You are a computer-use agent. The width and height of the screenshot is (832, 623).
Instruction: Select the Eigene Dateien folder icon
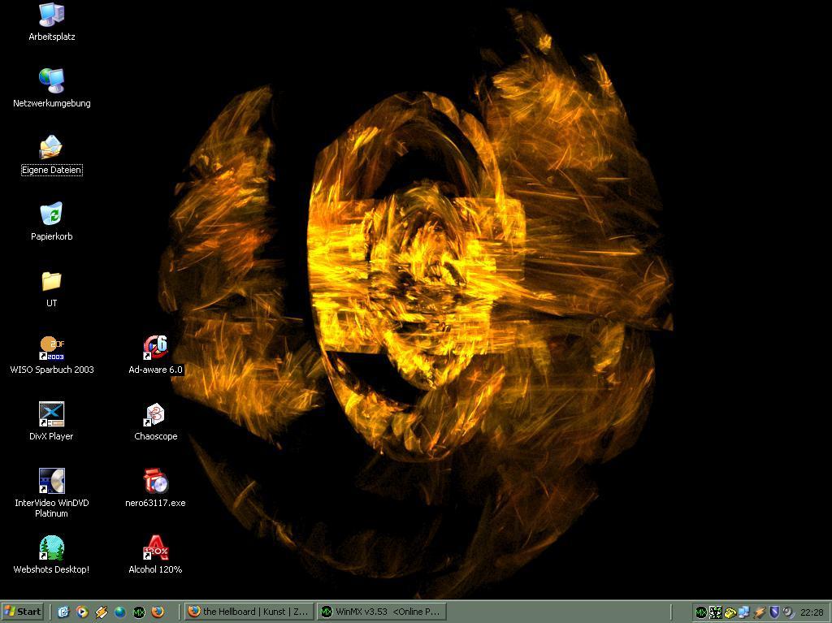[x=51, y=148]
